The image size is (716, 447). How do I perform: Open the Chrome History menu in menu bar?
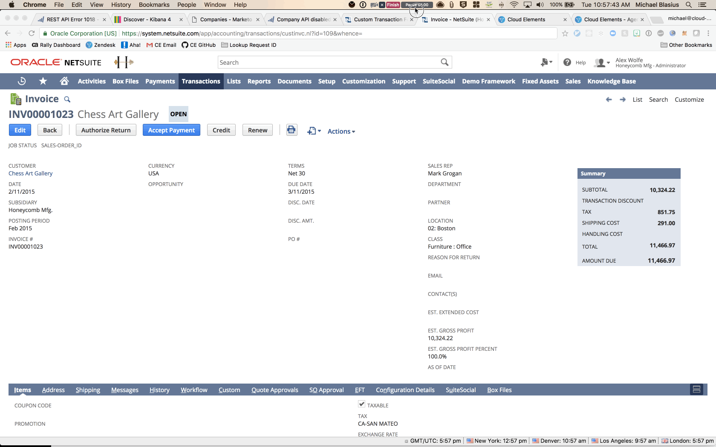121,5
